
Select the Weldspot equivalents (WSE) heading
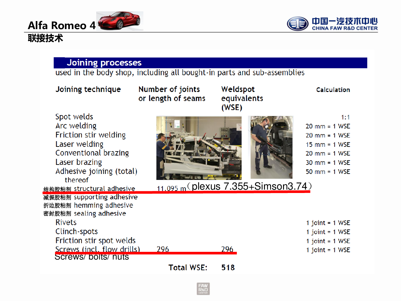pos(242,98)
